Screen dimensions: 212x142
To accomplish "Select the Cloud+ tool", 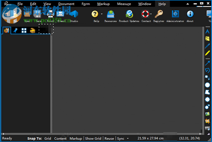I will click(207, 107).
